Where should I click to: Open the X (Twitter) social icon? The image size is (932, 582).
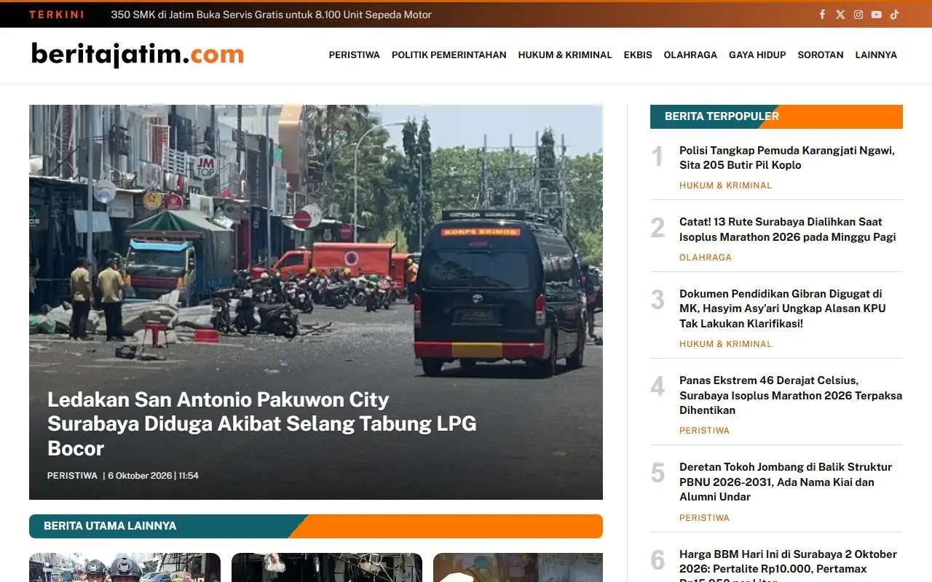click(840, 15)
